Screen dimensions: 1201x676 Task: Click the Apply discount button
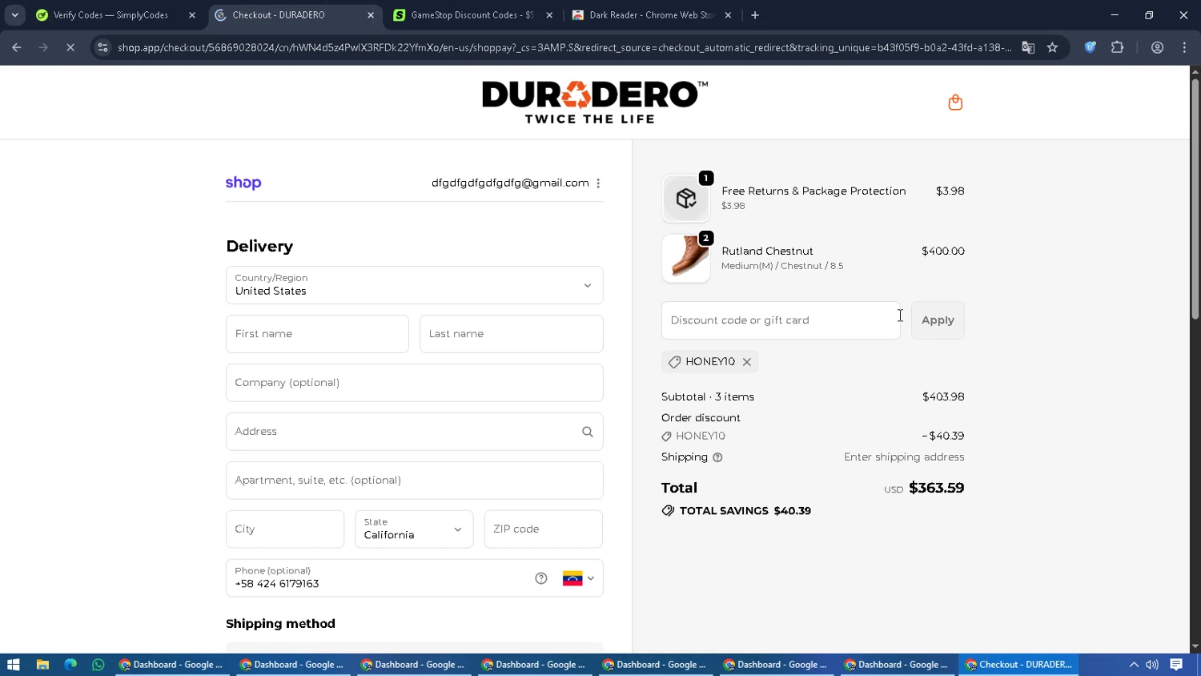pyautogui.click(x=938, y=320)
